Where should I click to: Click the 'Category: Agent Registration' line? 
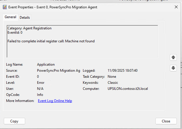click(29, 28)
